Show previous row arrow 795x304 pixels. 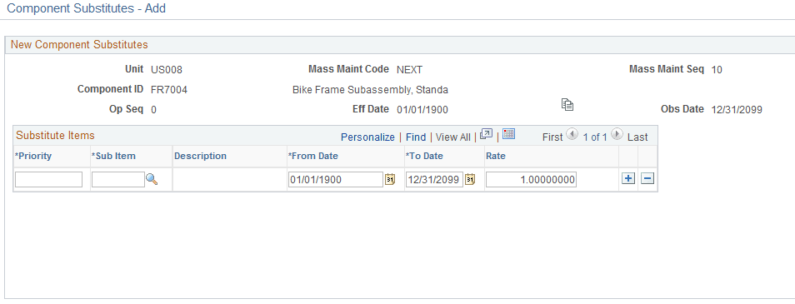point(572,134)
